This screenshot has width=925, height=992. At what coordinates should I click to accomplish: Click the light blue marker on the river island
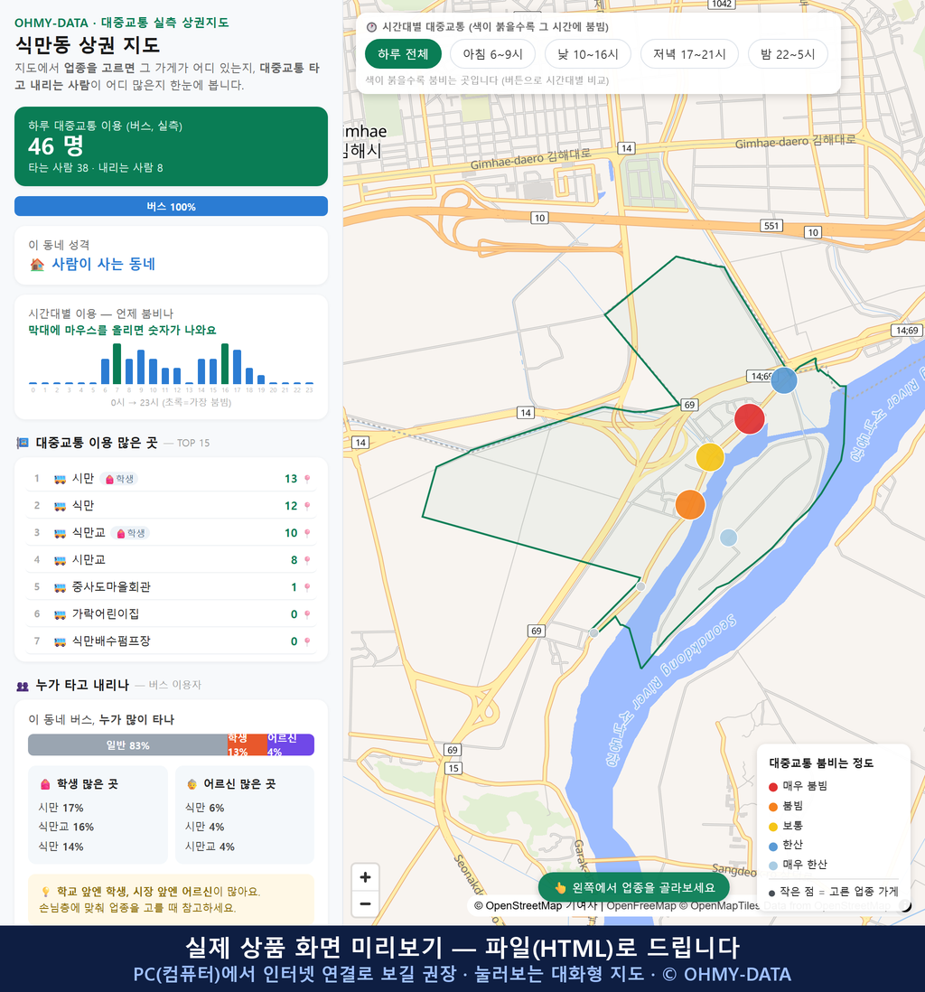click(x=729, y=538)
